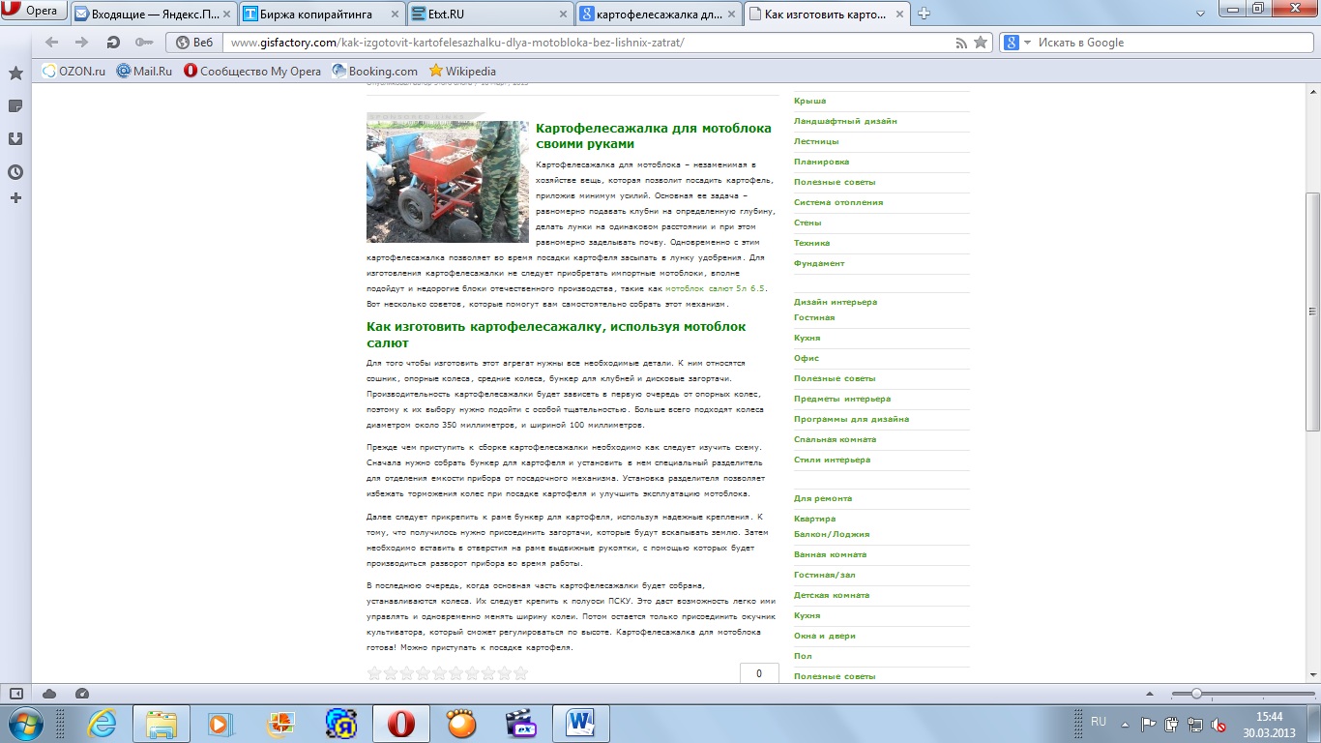Open the muted volume tray icon

pos(1219,724)
